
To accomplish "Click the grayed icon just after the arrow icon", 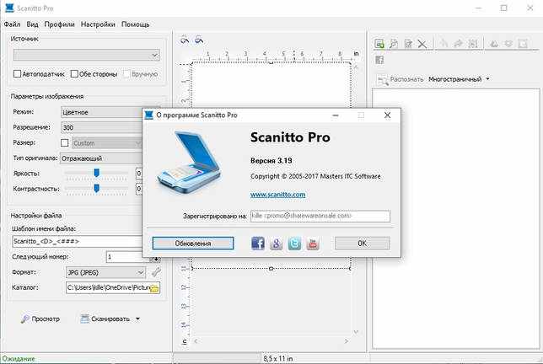I will [473, 44].
